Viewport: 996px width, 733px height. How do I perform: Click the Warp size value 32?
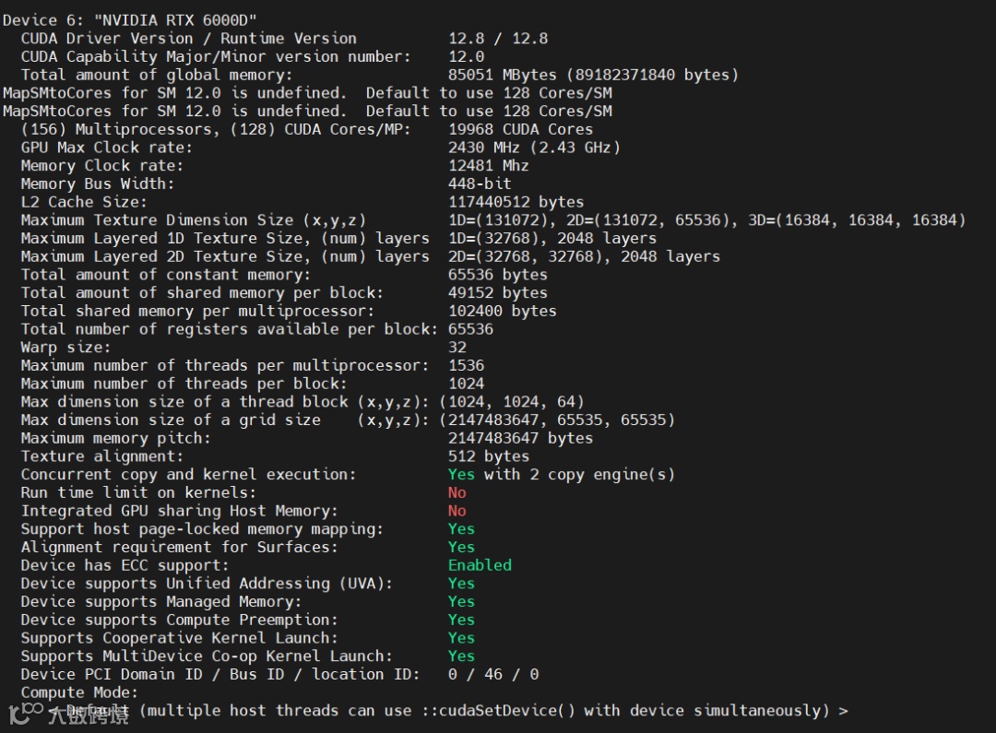pyautogui.click(x=456, y=348)
